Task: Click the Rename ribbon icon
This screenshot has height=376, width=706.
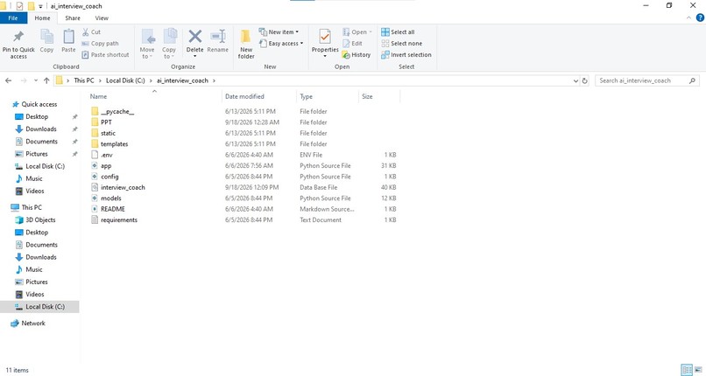Action: [x=218, y=36]
